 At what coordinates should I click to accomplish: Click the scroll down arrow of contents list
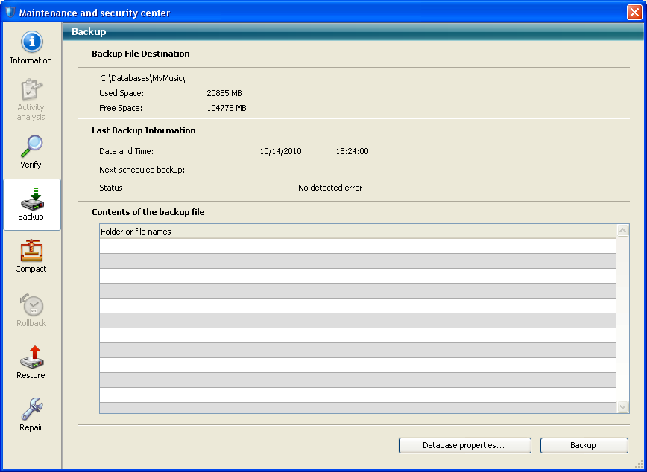(x=623, y=407)
